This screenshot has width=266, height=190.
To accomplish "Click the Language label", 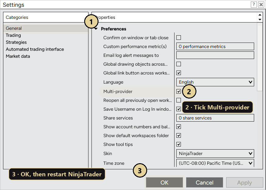I will pyautogui.click(x=113, y=82).
